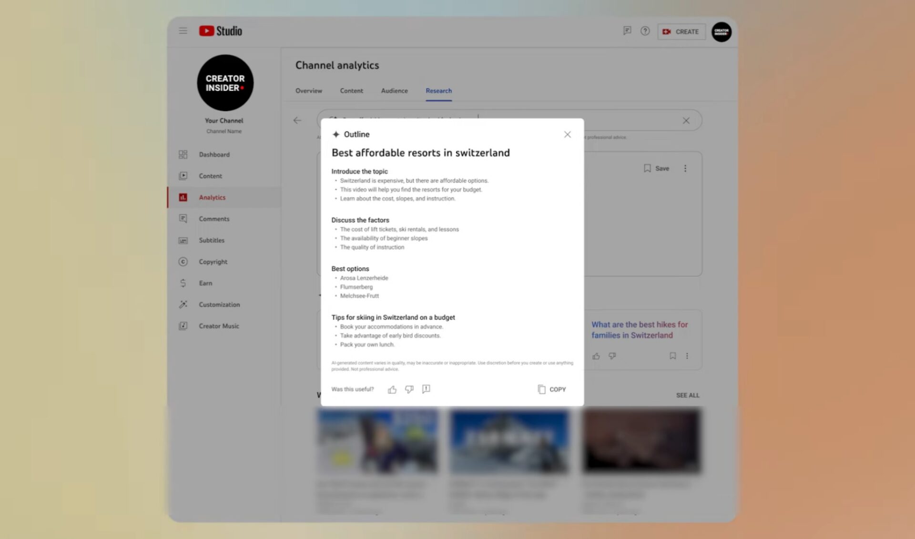Open the help icon next to Create

[x=645, y=31]
